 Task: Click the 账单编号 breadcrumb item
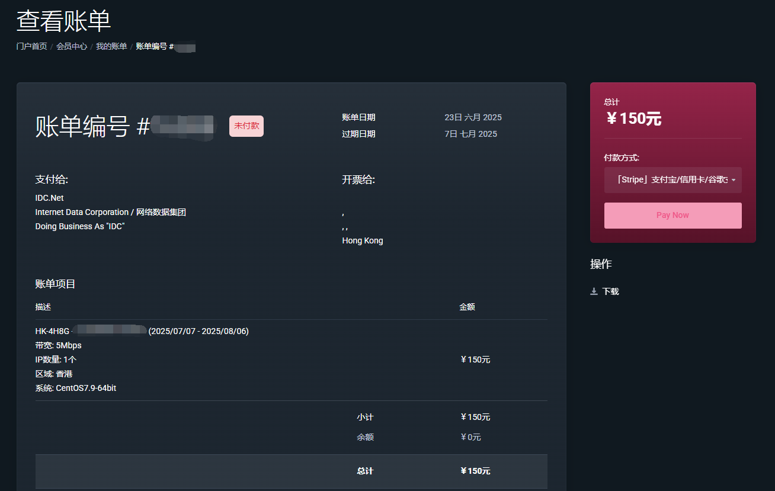tap(154, 46)
